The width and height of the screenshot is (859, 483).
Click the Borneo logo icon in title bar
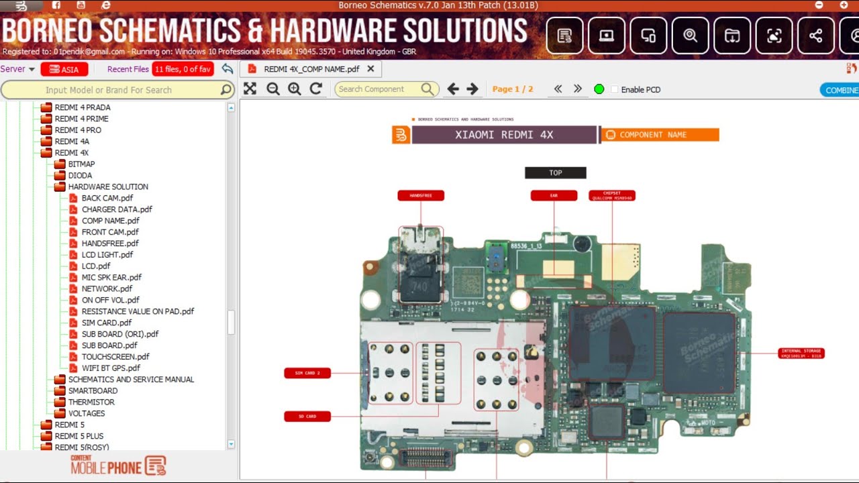22,5
